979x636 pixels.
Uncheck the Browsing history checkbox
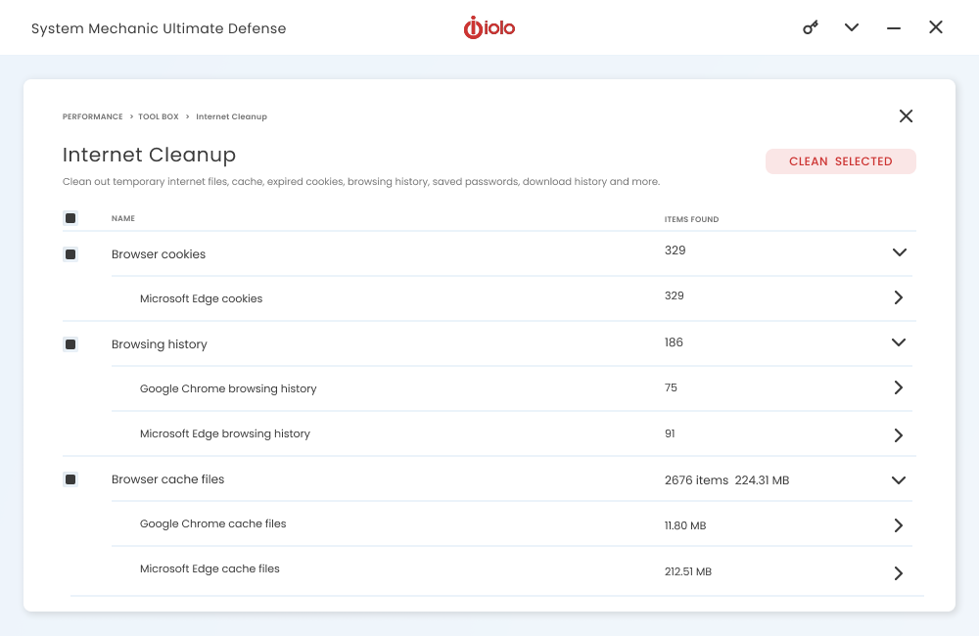70,344
